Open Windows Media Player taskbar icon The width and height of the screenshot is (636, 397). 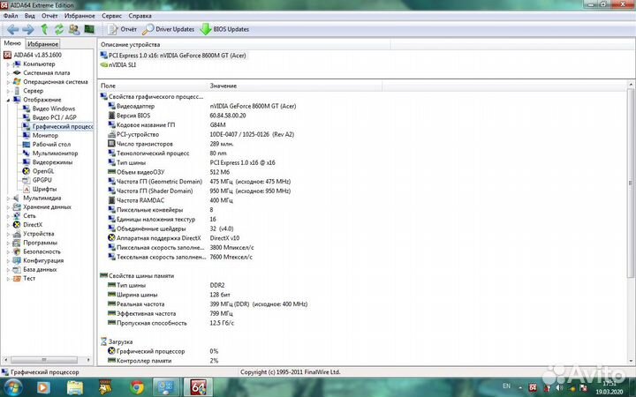[x=44, y=387]
